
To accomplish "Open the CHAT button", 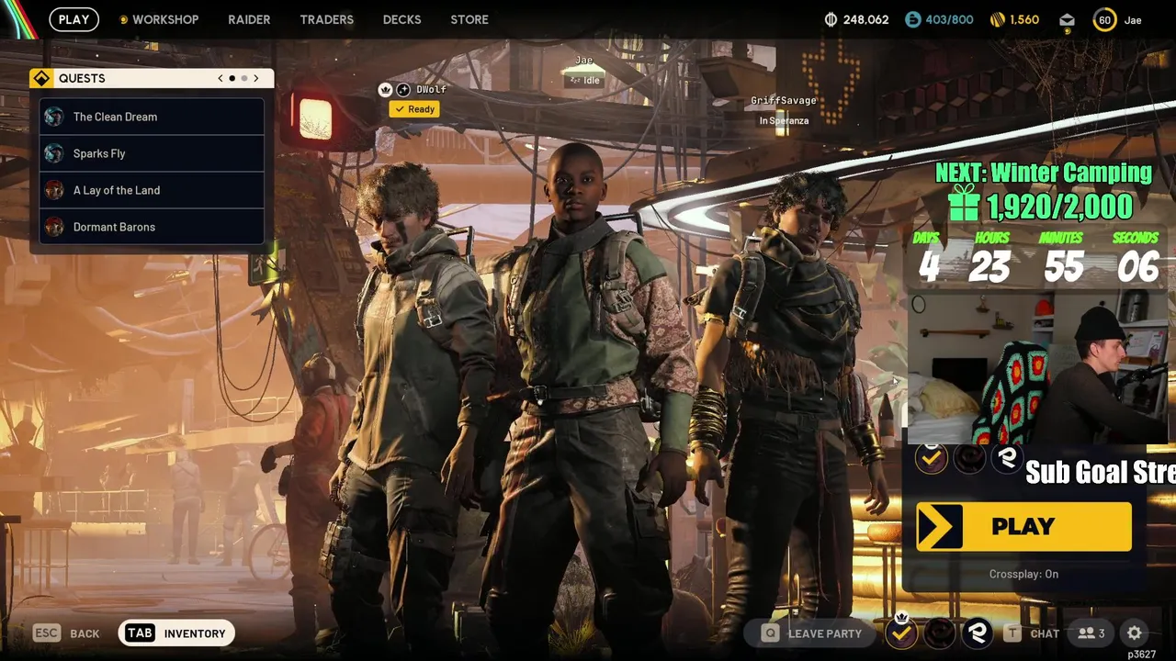I will click(1033, 633).
